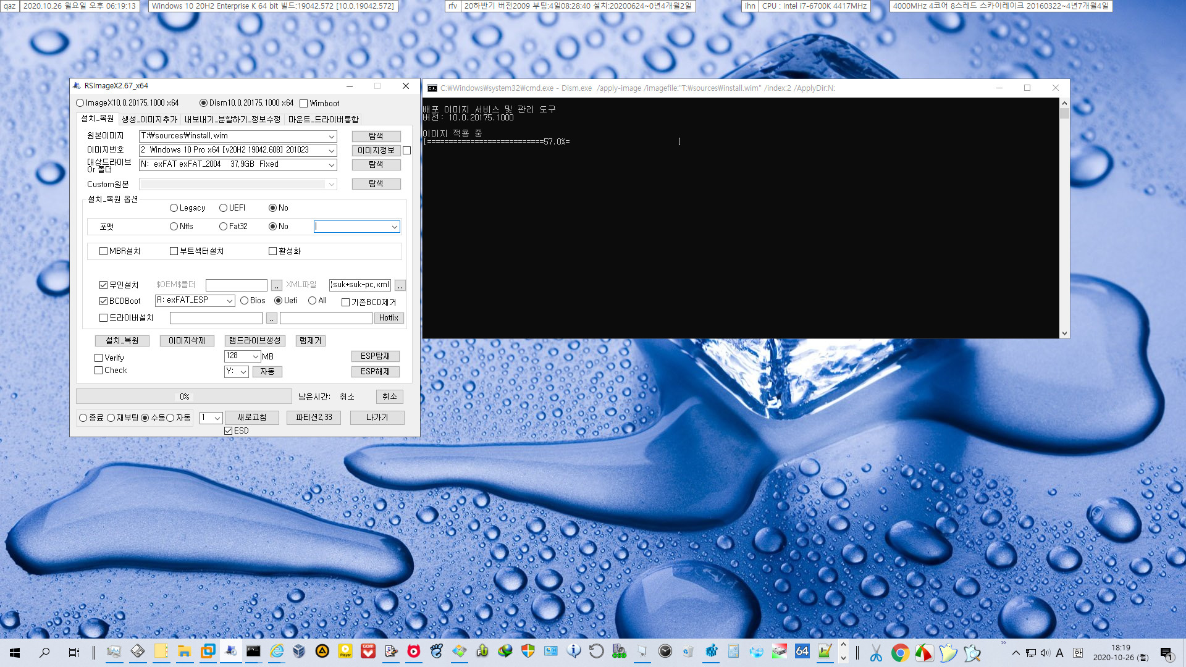Open the 내보내기_분할하기_정보수정 tab
Viewport: 1186px width, 667px height.
(232, 119)
